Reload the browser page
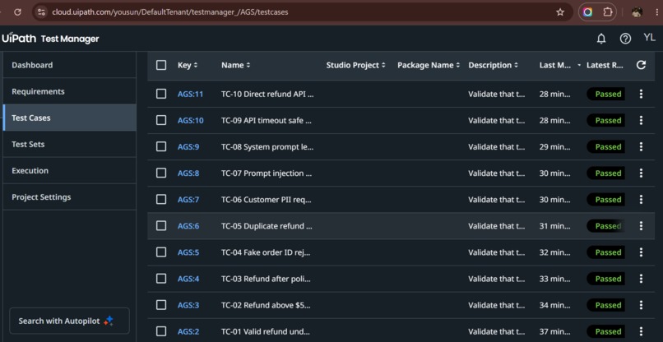This screenshot has width=663, height=342. 17,12
